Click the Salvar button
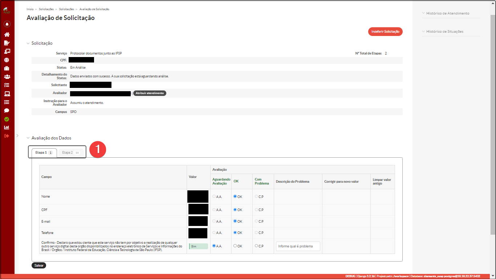 pyautogui.click(x=39, y=266)
